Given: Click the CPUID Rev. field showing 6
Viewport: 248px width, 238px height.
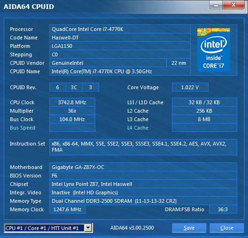Looking at the screenshot, I should click(x=58, y=87).
